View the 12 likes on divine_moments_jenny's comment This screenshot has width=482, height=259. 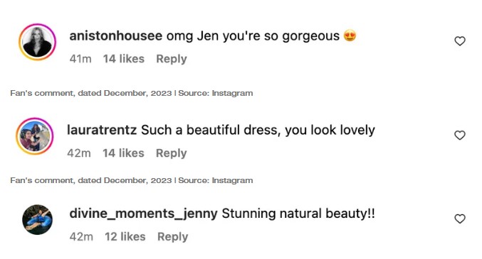(x=125, y=237)
